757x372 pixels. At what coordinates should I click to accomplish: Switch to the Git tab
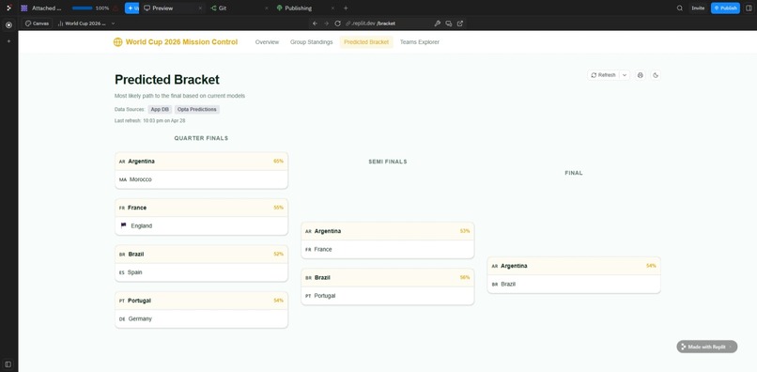click(219, 8)
